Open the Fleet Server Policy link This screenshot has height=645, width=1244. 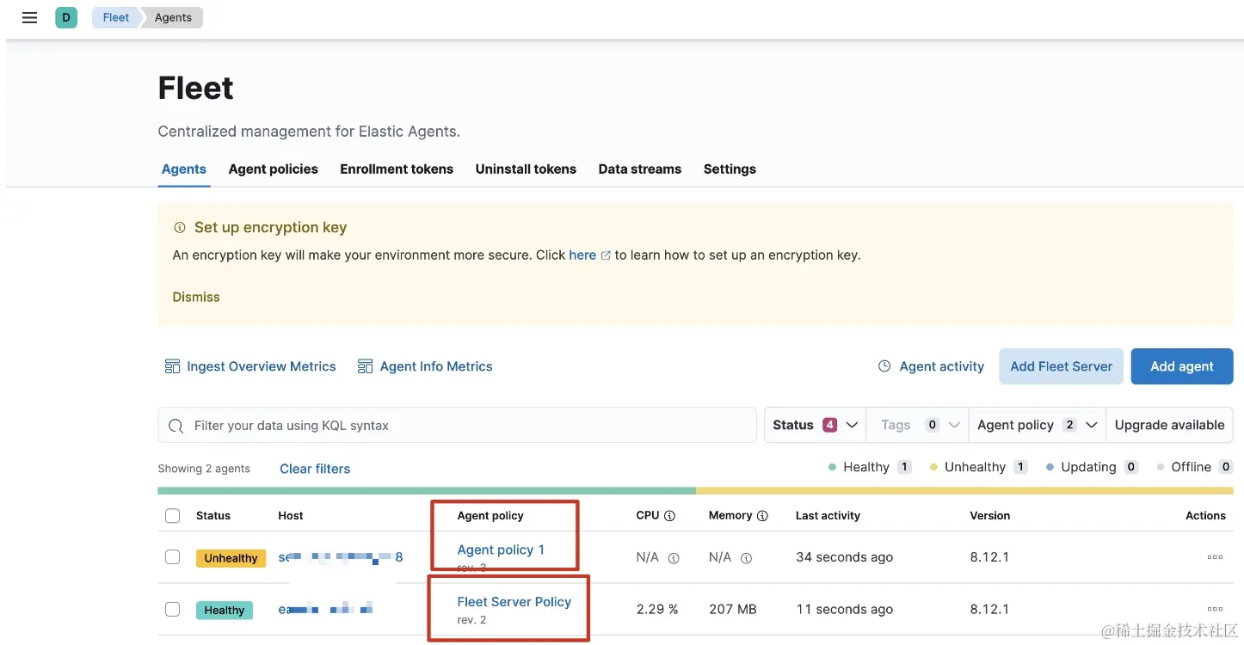pyautogui.click(x=514, y=602)
